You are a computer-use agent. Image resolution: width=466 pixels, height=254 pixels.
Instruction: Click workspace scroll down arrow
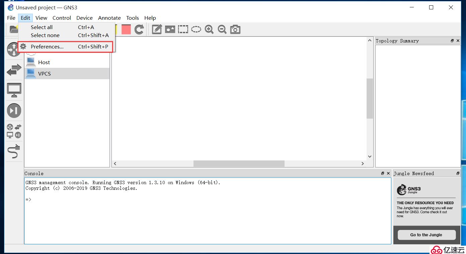(370, 156)
